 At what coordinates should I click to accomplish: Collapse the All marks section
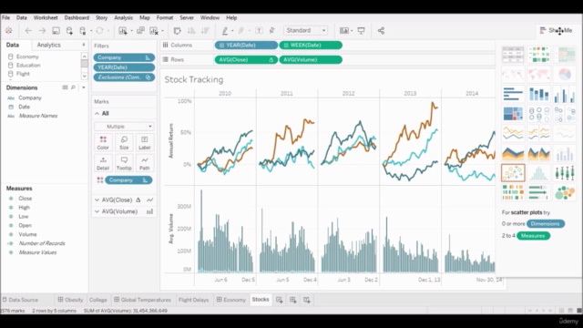tap(97, 113)
